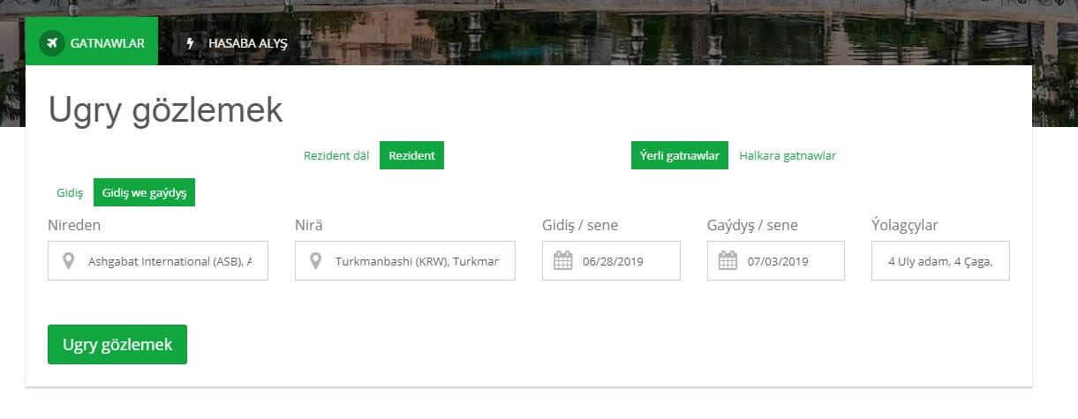Viewport: 1078px width, 419px height.
Task: Click the green Ugry gözlemek search button
Action: (117, 345)
